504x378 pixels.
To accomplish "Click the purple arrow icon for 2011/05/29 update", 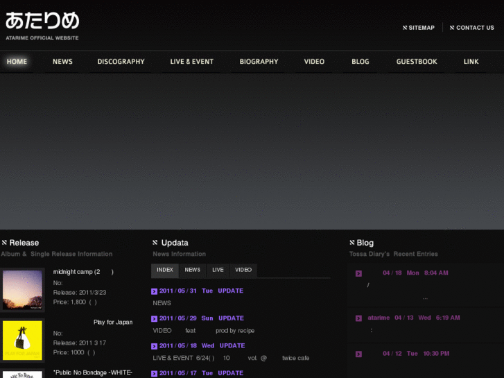I will coord(155,318).
